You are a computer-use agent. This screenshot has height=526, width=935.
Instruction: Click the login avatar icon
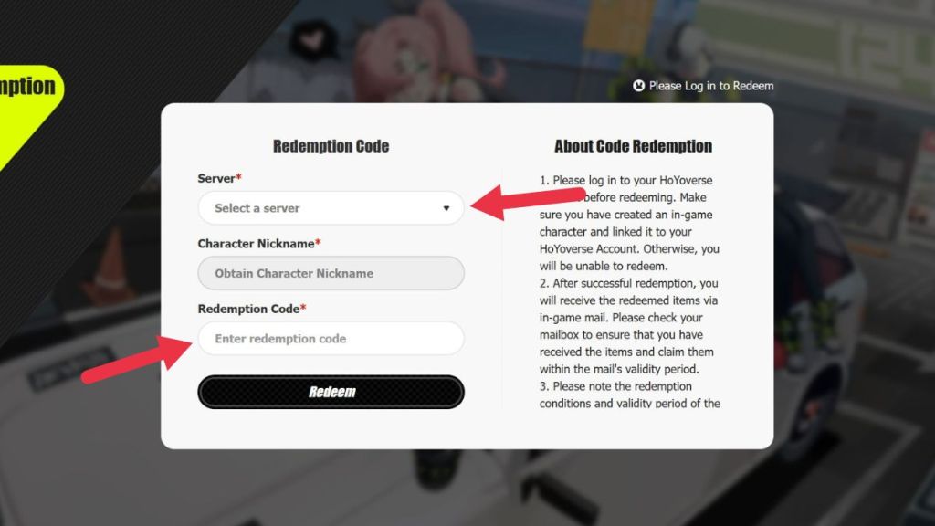638,86
